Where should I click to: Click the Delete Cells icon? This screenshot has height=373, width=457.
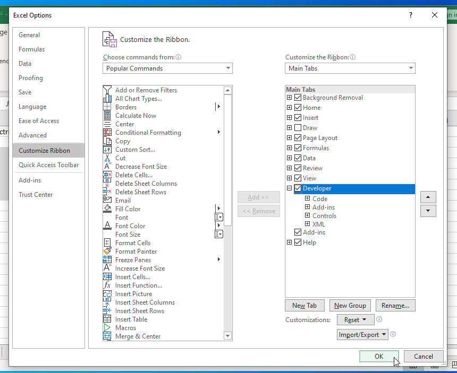tap(107, 175)
